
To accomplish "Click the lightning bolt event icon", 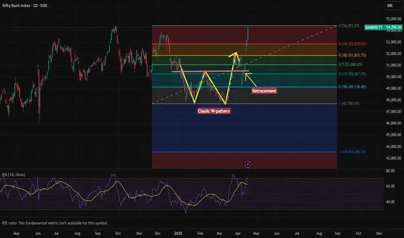I will 248,164.
